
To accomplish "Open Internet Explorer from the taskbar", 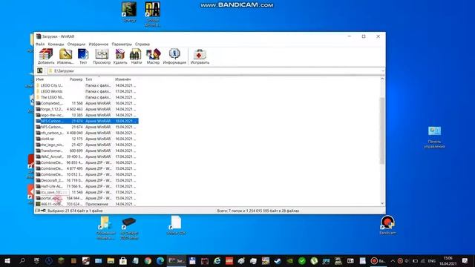I will tap(217, 260).
